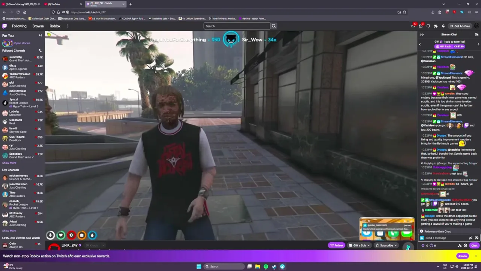Open Twitch notifications inbox with 27 badge
481x271 pixels.
click(413, 26)
